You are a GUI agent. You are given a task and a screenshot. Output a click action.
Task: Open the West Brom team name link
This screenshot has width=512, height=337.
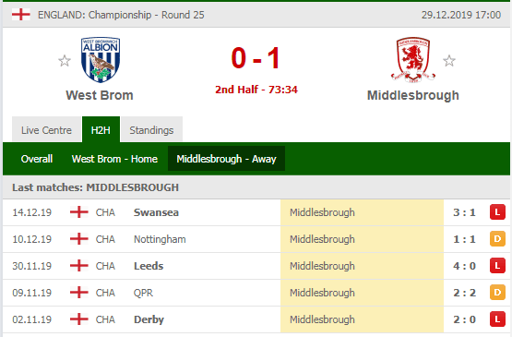[100, 95]
